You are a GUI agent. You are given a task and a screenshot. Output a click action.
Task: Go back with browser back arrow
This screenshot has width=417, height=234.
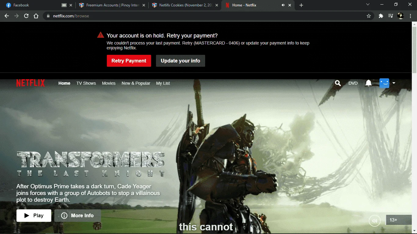pos(7,16)
